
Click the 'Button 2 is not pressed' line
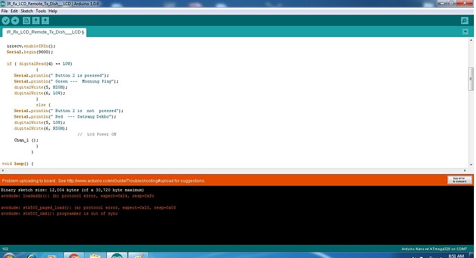point(68,111)
